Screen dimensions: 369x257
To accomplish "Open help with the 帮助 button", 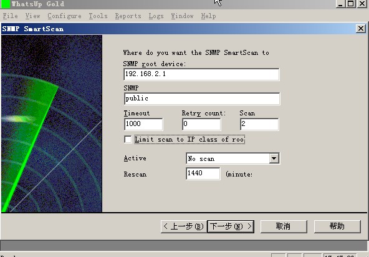I will (337, 226).
